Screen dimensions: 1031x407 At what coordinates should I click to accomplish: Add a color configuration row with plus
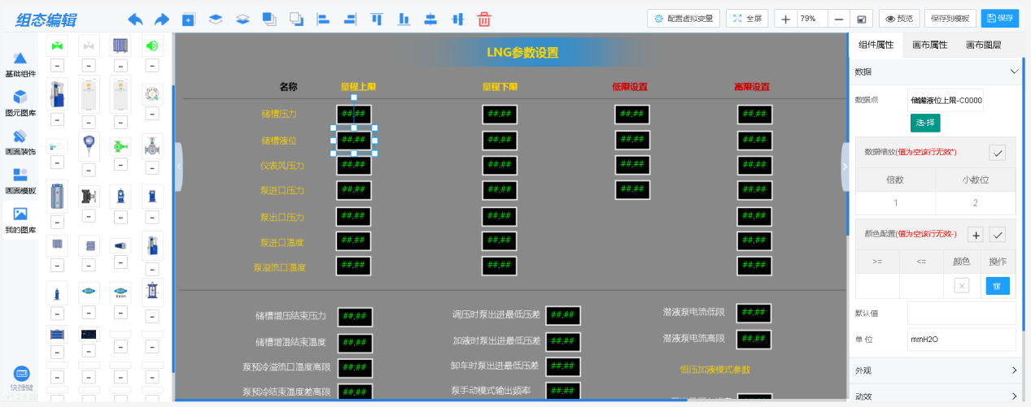[x=976, y=235]
